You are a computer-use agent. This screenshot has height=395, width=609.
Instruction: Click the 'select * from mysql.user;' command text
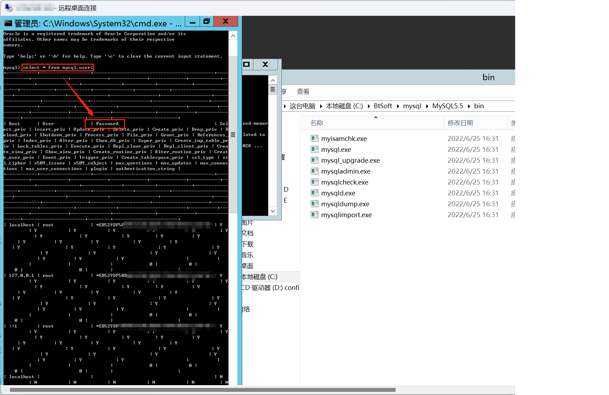click(58, 67)
